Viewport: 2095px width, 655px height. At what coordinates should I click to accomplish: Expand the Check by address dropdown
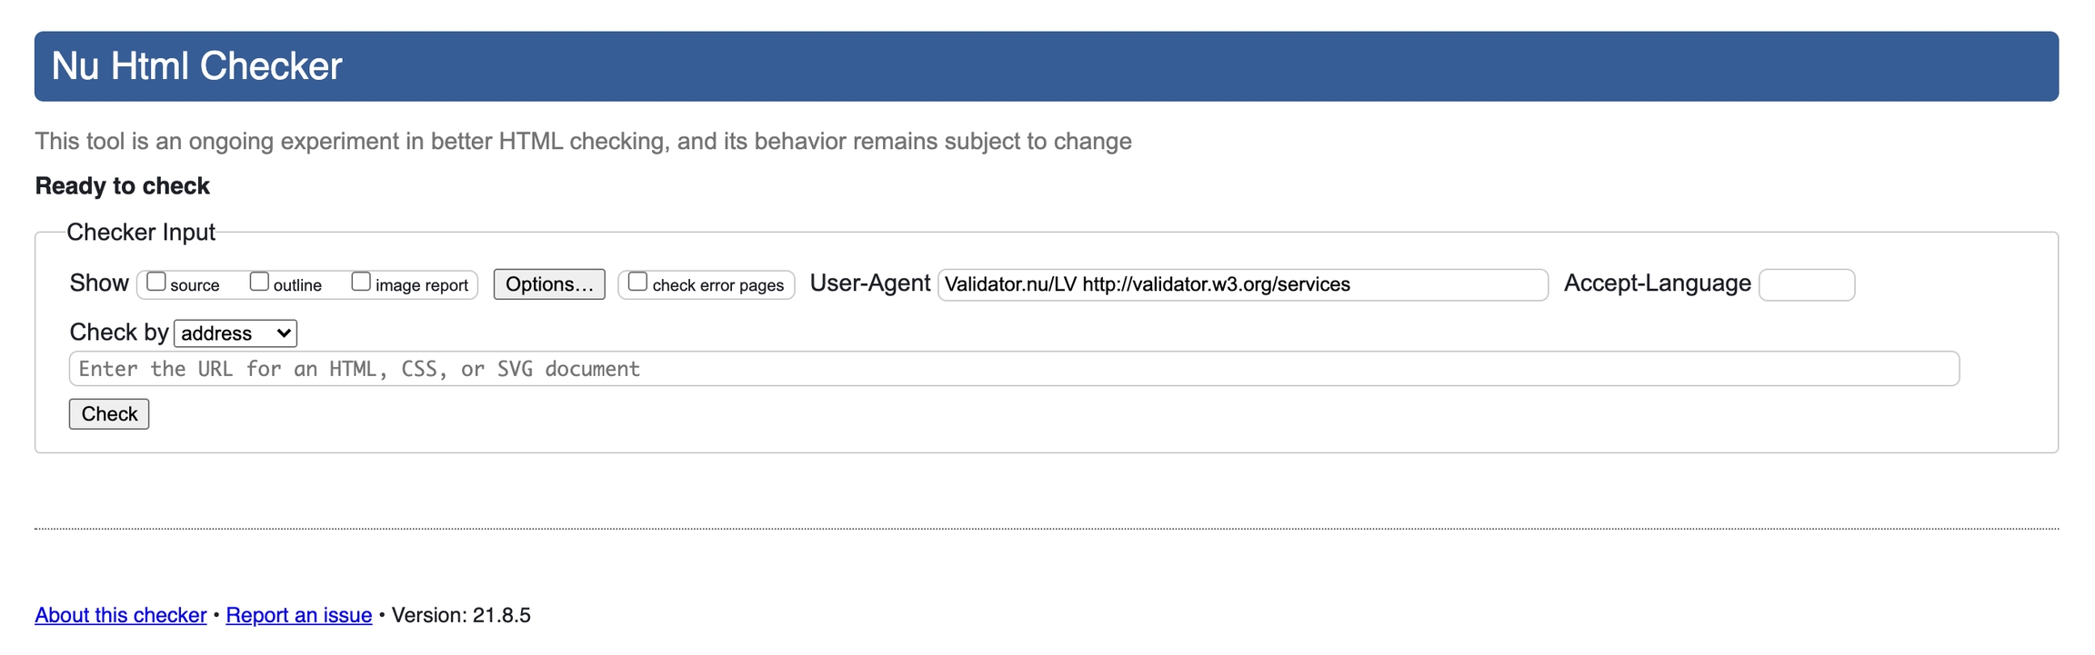[x=236, y=333]
